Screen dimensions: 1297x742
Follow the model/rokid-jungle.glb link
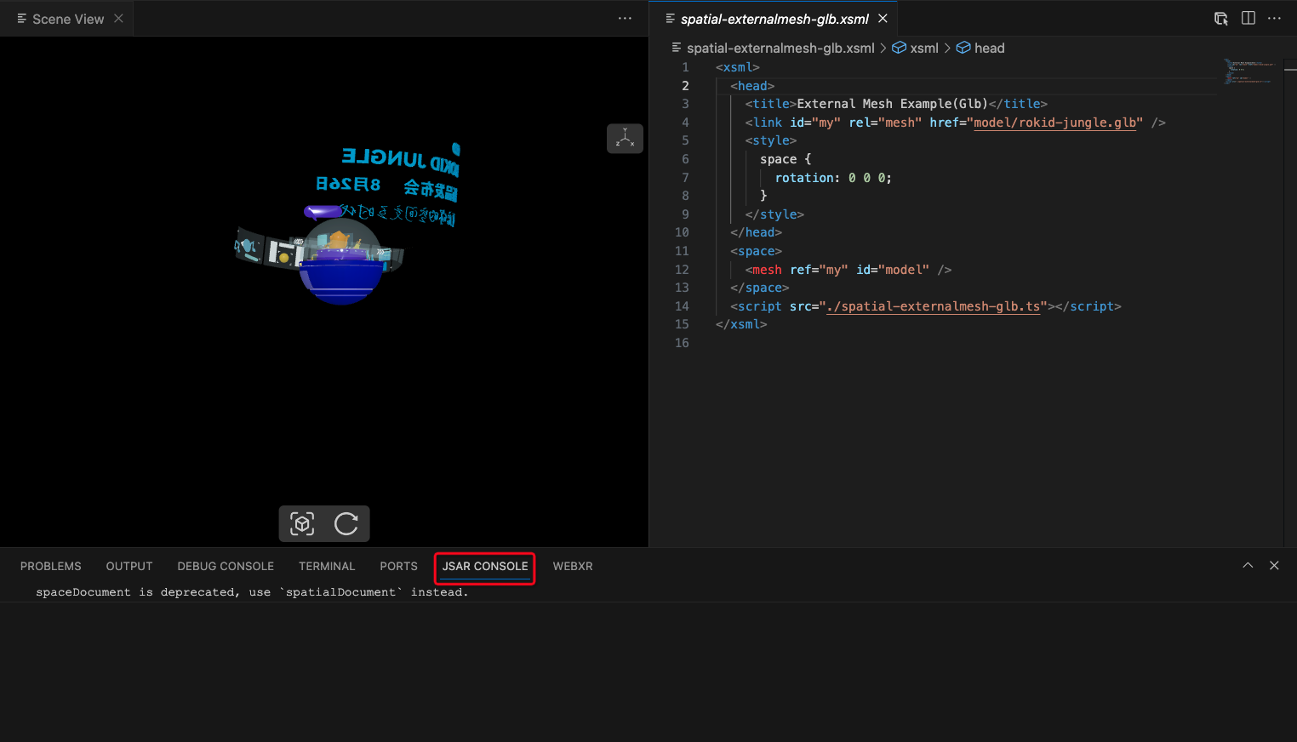[1054, 123]
